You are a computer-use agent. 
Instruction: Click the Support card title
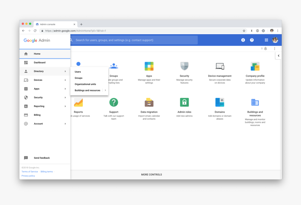tap(114, 112)
